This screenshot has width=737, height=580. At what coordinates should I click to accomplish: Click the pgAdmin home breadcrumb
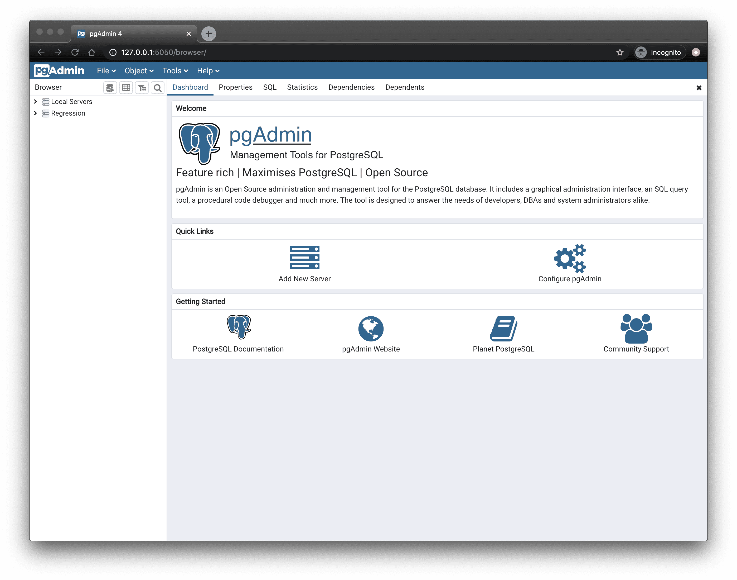pos(60,70)
